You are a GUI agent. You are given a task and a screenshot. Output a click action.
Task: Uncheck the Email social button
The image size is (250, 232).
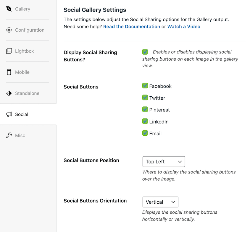(x=145, y=133)
